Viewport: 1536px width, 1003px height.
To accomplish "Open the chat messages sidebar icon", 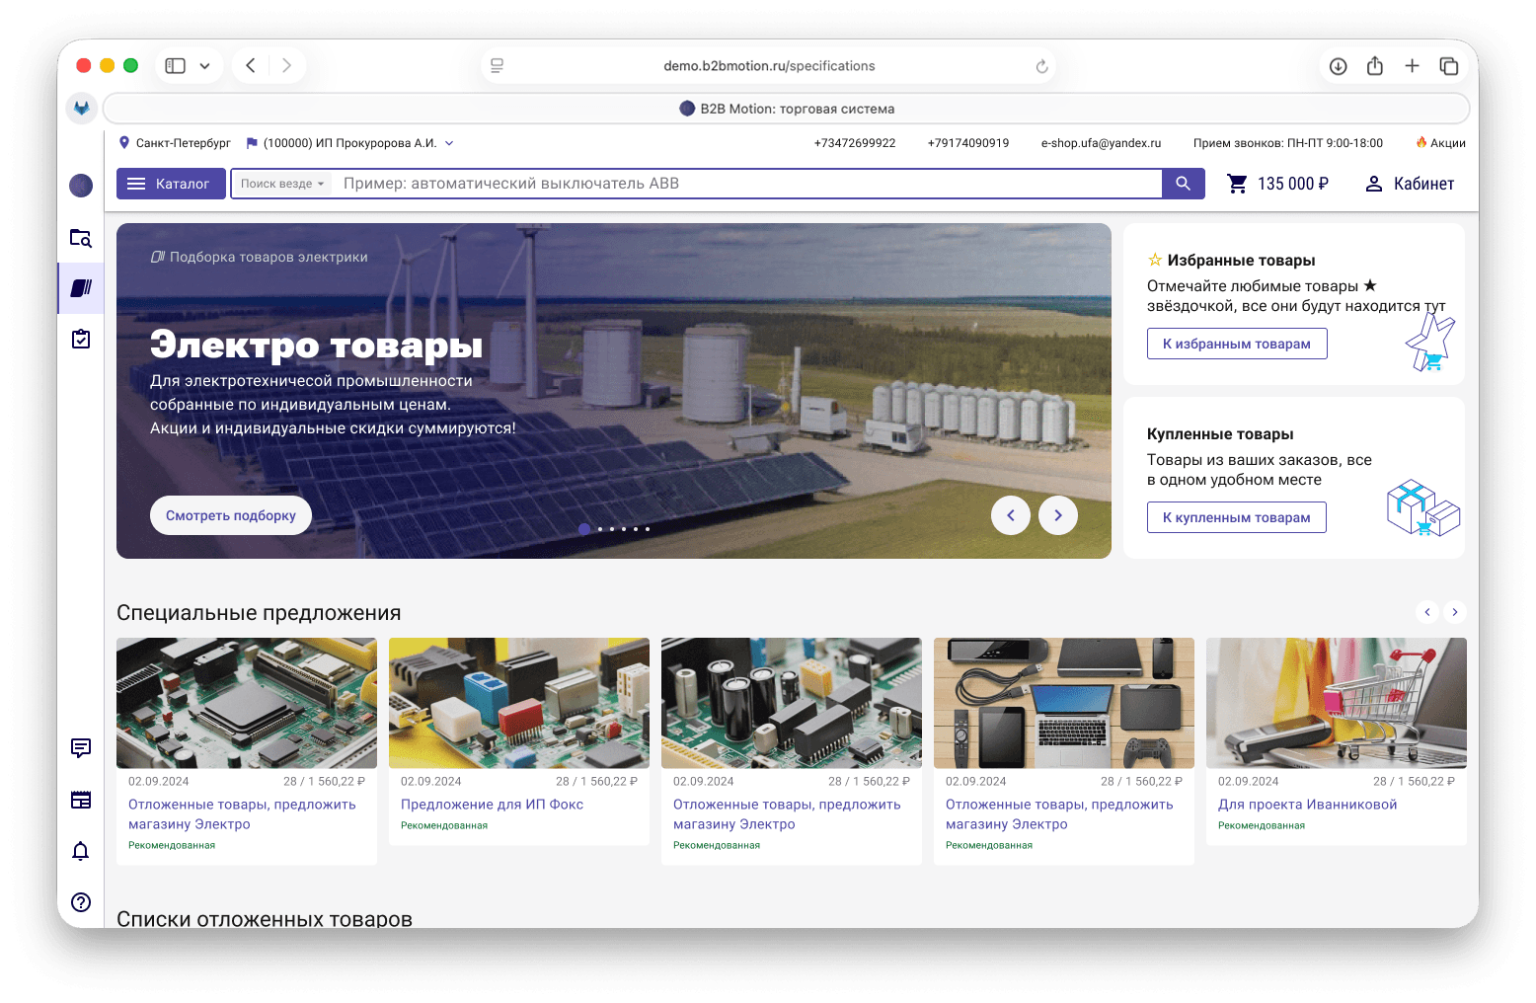I will (81, 748).
